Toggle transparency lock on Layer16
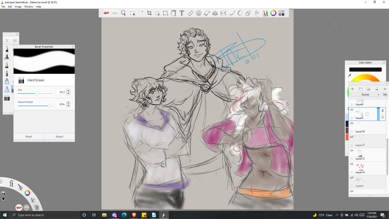 coord(352,132)
